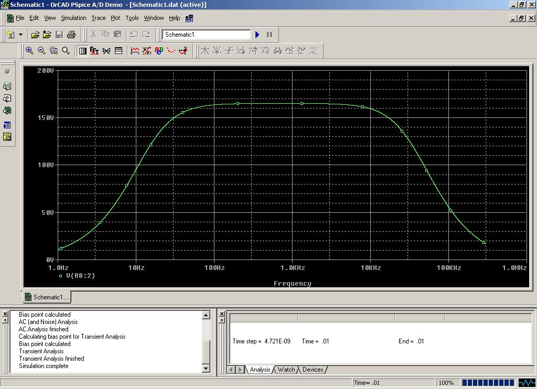The height and width of the screenshot is (389, 537).
Task: Toggle Simulation Status Window sidebar icon
Action: coord(7,137)
